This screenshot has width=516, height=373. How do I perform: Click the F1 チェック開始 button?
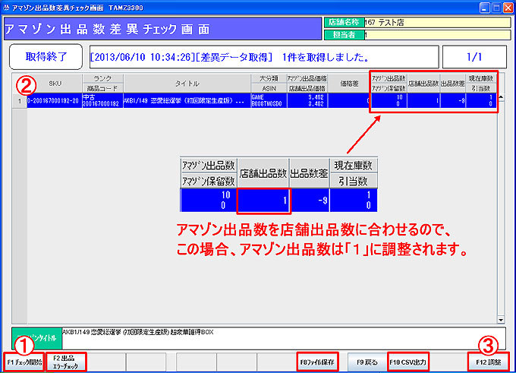23,362
